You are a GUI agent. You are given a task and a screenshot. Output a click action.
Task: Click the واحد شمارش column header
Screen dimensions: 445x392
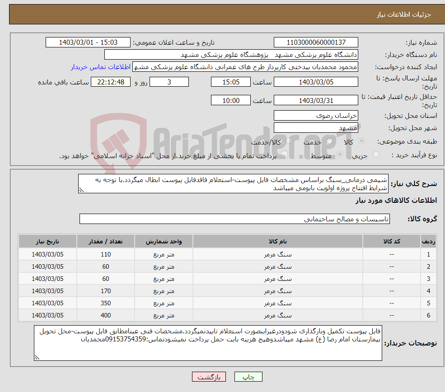(x=164, y=241)
